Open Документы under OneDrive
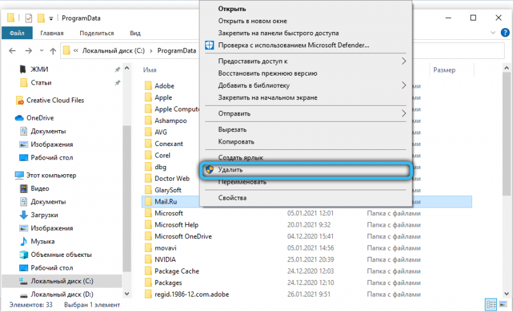The height and width of the screenshot is (312, 513). (48, 131)
